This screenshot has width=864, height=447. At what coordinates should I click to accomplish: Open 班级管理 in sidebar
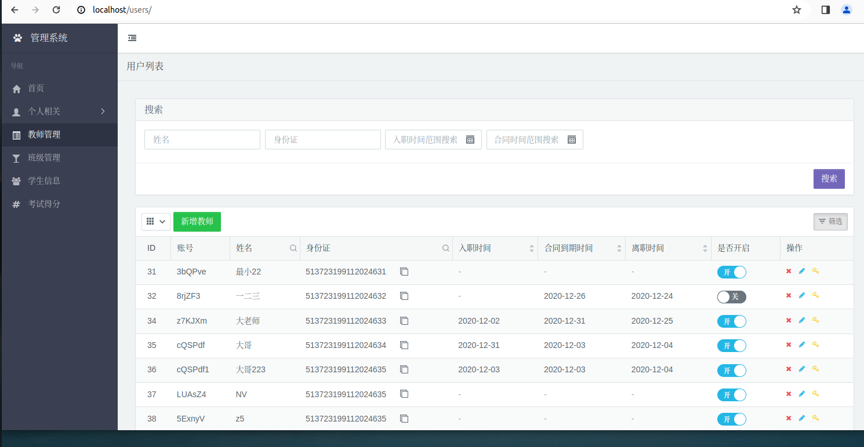[x=59, y=157]
